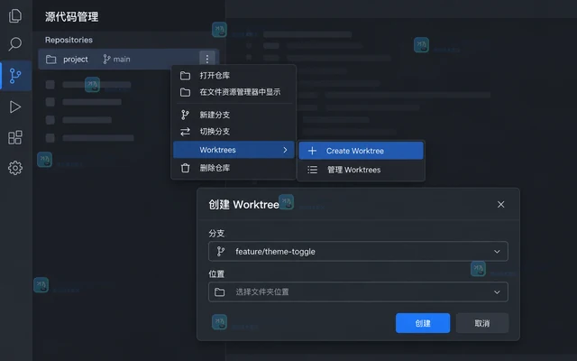Image resolution: width=577 pixels, height=361 pixels.
Task: Open the Settings gear icon
Action: [x=15, y=168]
